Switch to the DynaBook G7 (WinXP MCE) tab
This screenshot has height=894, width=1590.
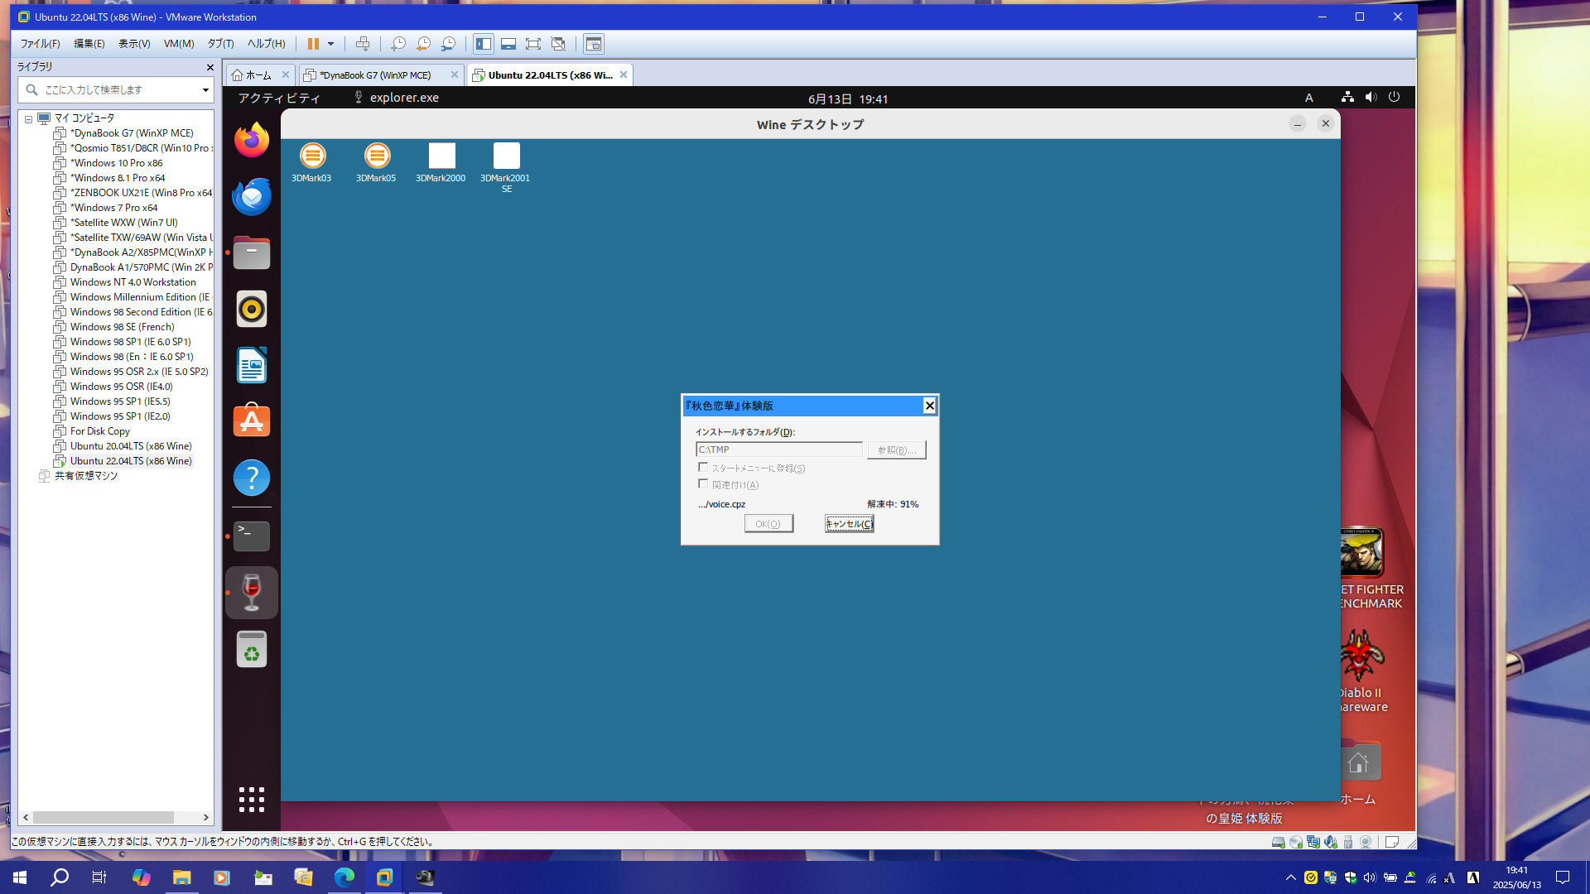(375, 75)
